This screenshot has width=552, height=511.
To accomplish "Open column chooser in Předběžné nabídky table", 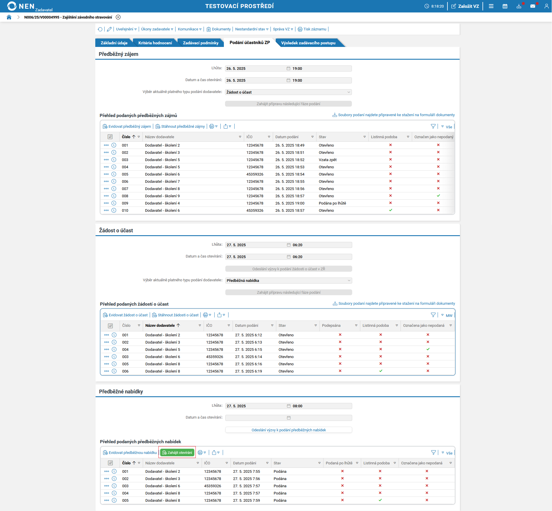I will click(x=110, y=463).
